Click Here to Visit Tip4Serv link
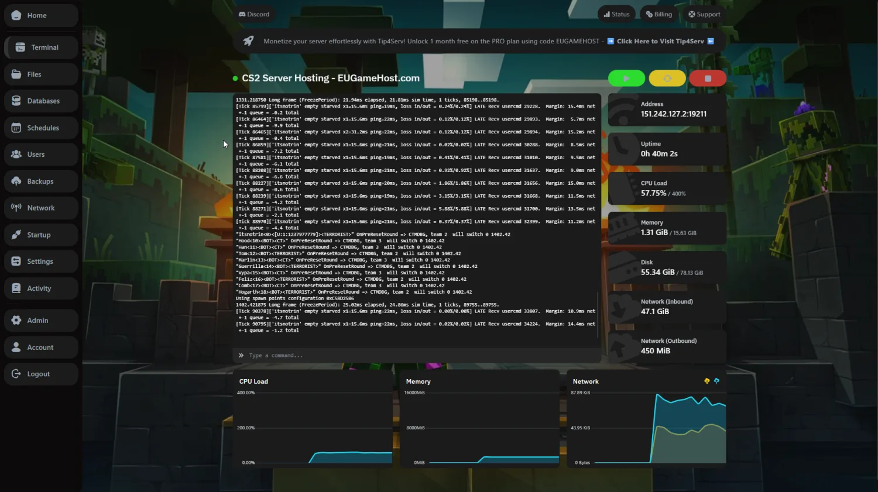 coord(660,41)
